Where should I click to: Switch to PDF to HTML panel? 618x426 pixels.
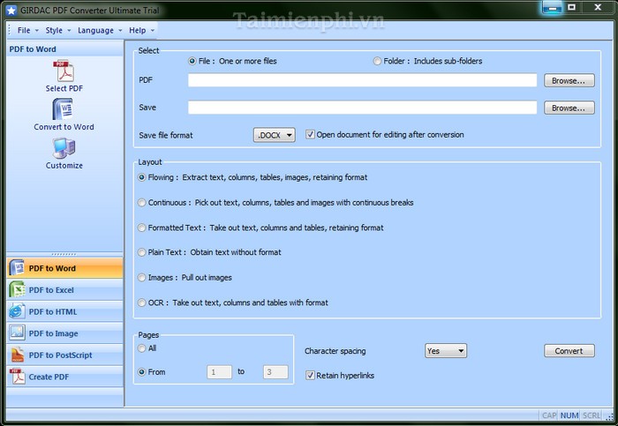(x=64, y=312)
